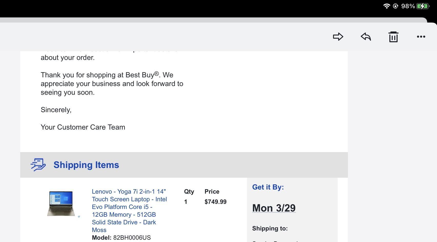Open the Lenovo Yoga 7i product link
This screenshot has width=437, height=242.
click(x=129, y=211)
